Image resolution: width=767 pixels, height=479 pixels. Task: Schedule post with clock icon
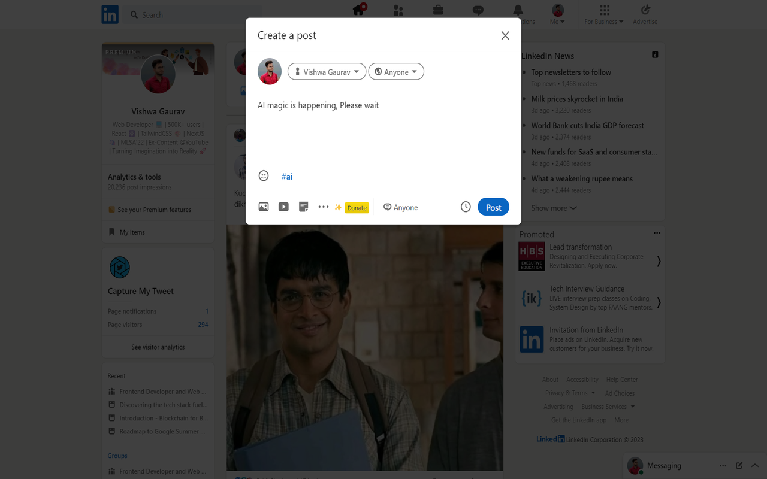(x=466, y=207)
